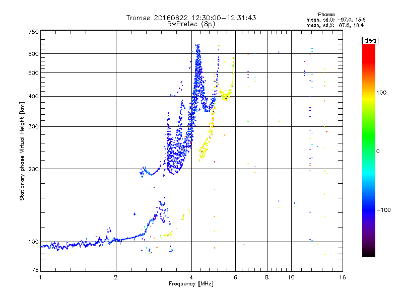Click the y-axis tick label '400'
This screenshot has height=302, width=403.
pos(33,97)
